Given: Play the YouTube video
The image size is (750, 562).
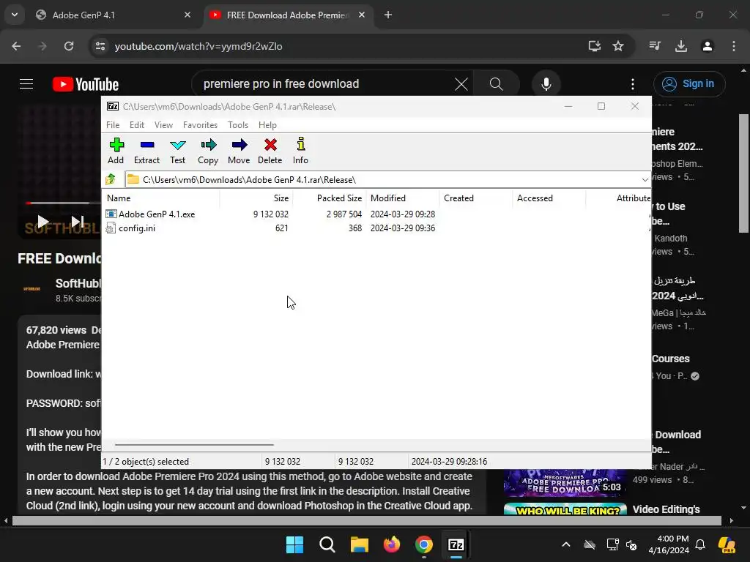Looking at the screenshot, I should 43,221.
